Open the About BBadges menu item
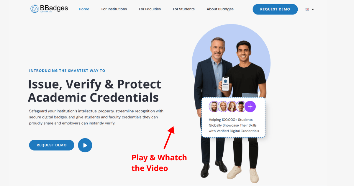The image size is (354, 186). pos(220,9)
